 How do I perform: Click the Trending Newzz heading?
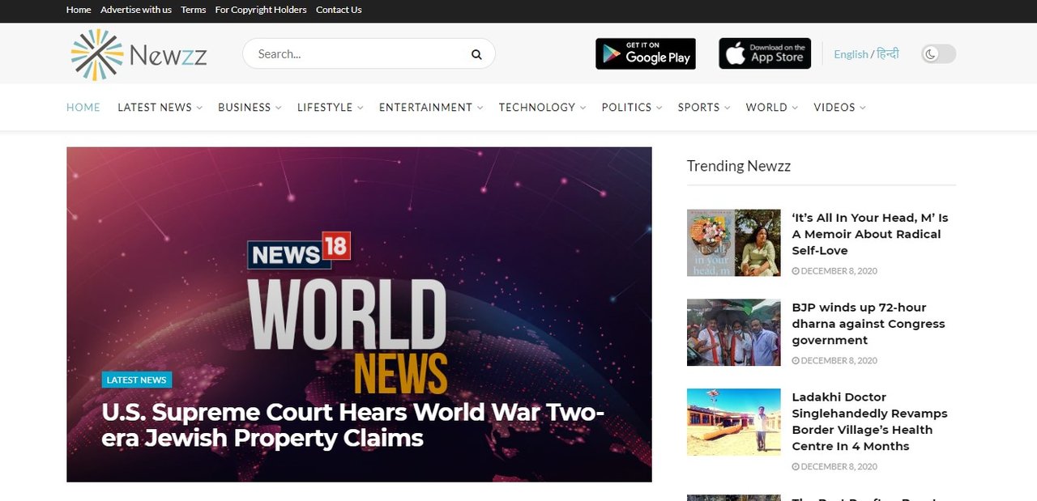pyautogui.click(x=739, y=166)
